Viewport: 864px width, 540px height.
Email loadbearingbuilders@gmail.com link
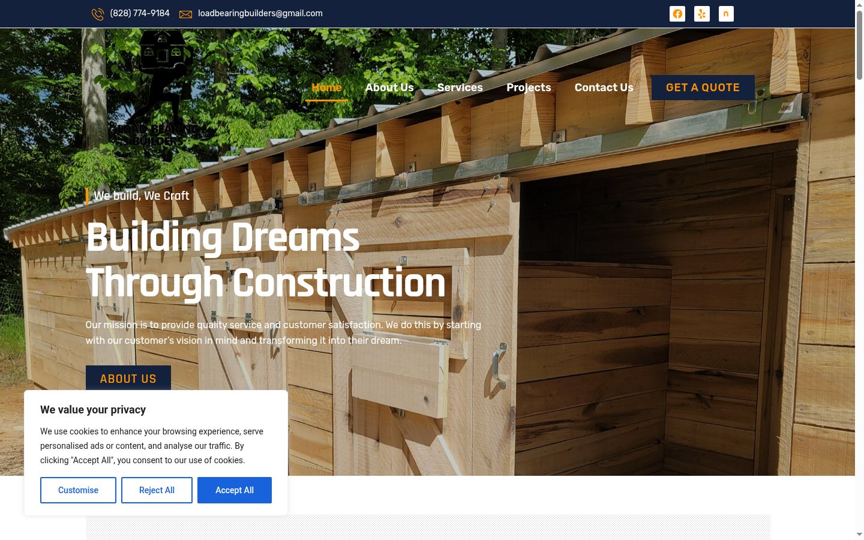tap(260, 13)
